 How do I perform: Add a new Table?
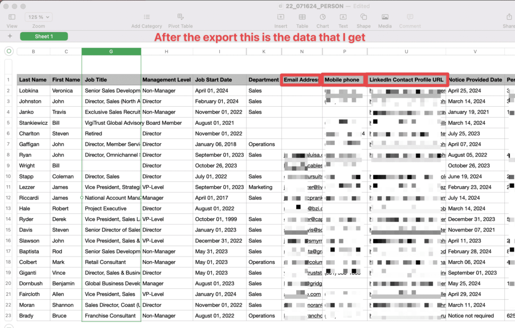point(302,17)
